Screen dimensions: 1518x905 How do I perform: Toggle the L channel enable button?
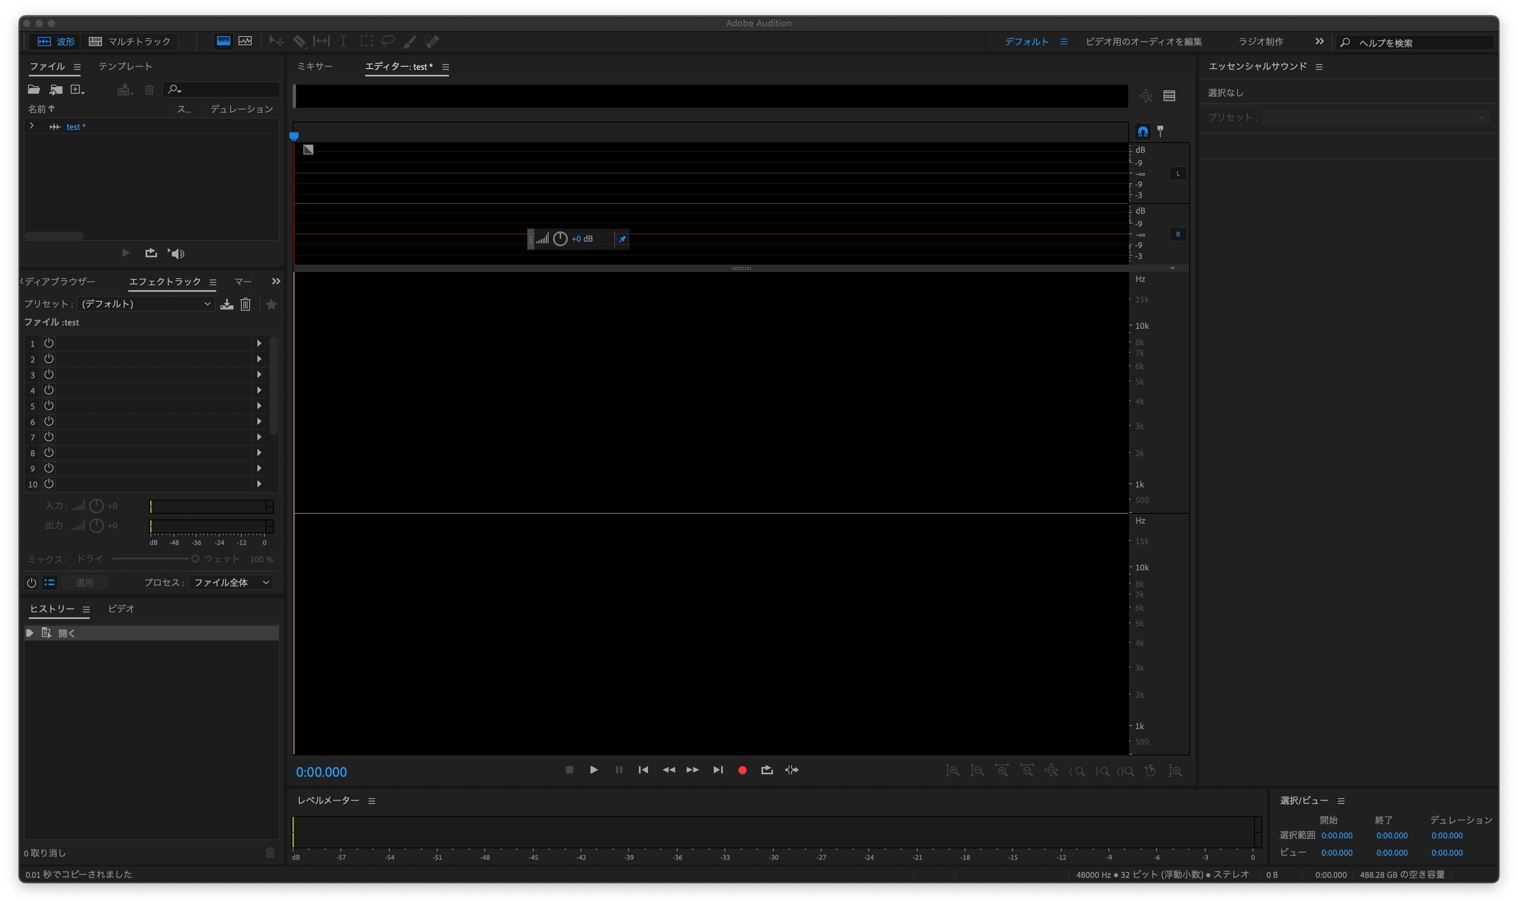click(1178, 173)
